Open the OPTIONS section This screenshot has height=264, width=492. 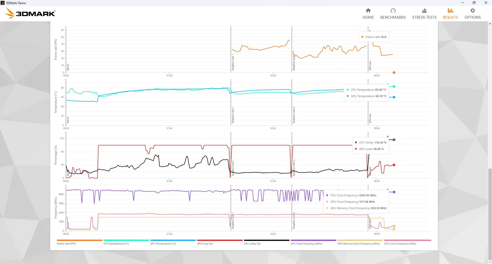[473, 14]
